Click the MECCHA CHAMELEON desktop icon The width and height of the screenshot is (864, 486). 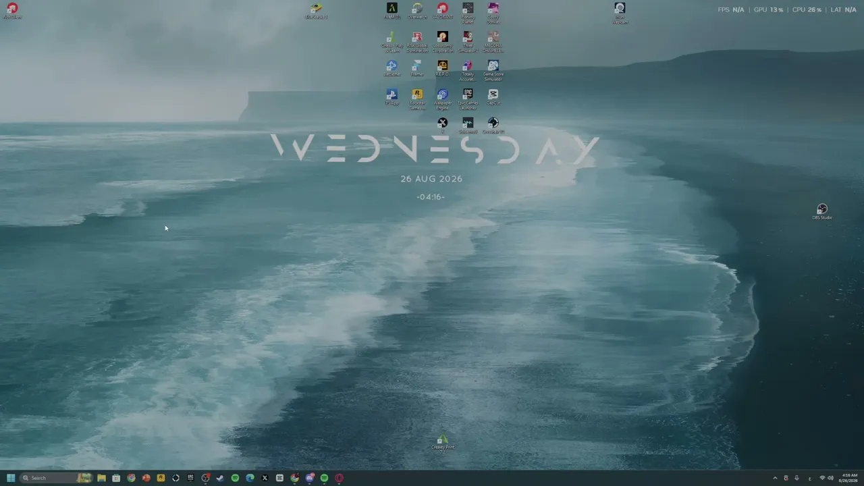tap(493, 42)
